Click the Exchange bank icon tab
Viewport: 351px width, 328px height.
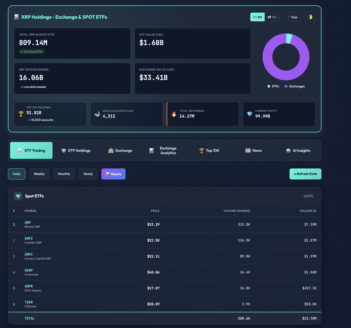click(111, 150)
